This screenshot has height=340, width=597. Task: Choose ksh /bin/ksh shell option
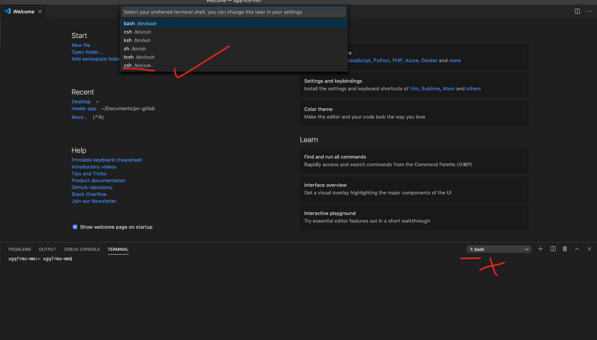(234, 40)
